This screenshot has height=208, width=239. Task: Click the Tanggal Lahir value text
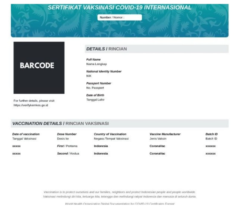(95, 100)
